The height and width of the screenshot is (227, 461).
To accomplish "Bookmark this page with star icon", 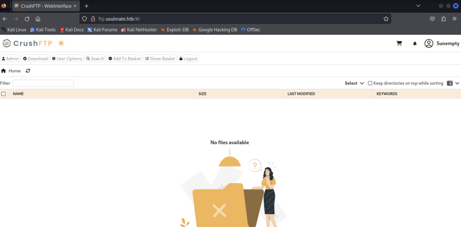I will tap(386, 19).
